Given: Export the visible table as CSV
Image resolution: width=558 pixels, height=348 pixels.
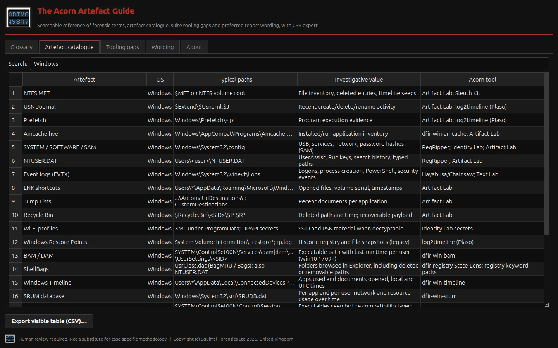Looking at the screenshot, I should 49,321.
